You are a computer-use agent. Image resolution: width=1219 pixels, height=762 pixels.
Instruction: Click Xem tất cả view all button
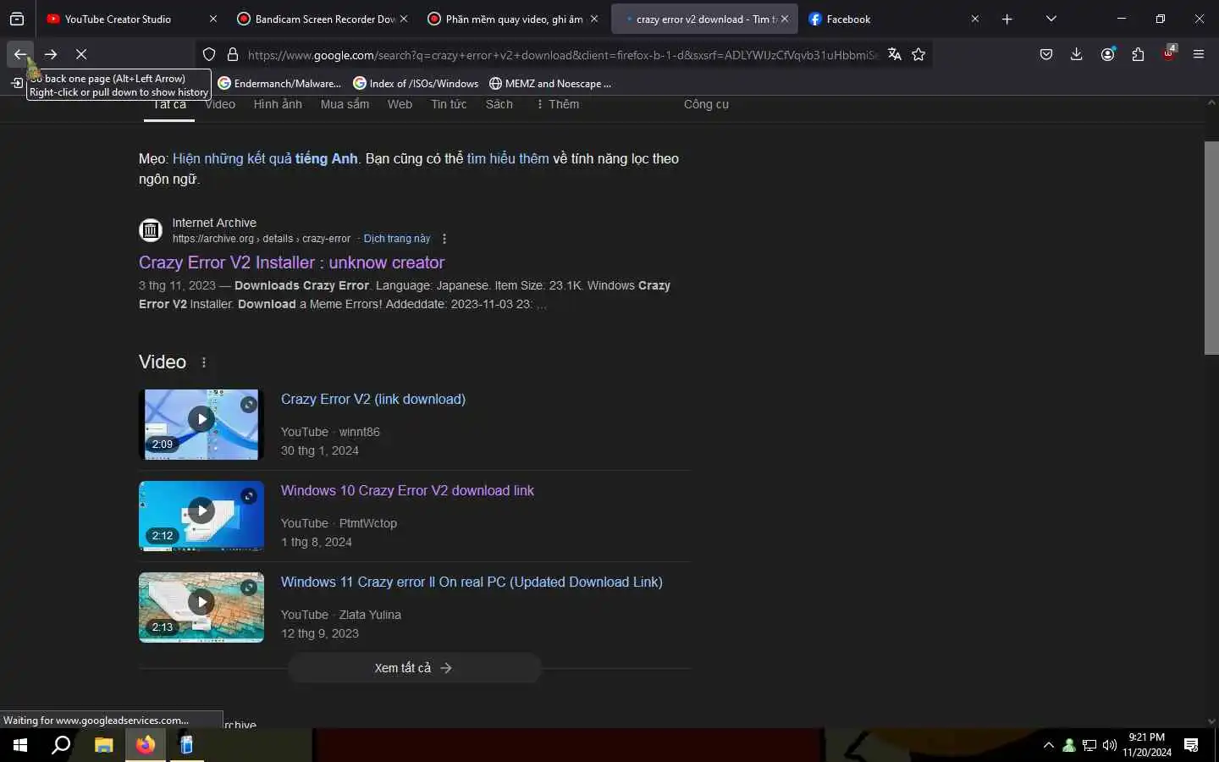(414, 668)
